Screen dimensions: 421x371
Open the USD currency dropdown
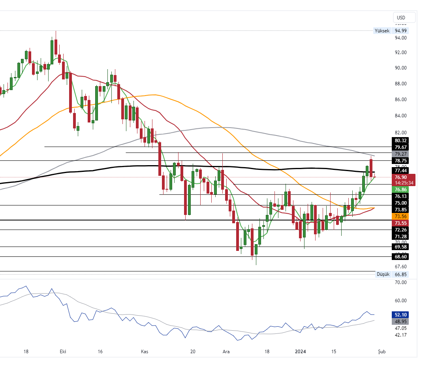[x=404, y=17]
